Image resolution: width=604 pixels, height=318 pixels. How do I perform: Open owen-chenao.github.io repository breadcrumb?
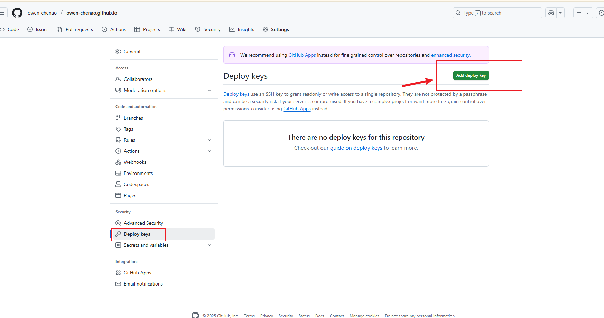(x=92, y=13)
